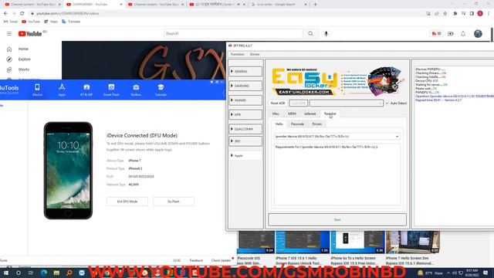Viewport: 494px width, 278px height.
Task: Select the Drivers sub-tab
Action: click(x=317, y=124)
